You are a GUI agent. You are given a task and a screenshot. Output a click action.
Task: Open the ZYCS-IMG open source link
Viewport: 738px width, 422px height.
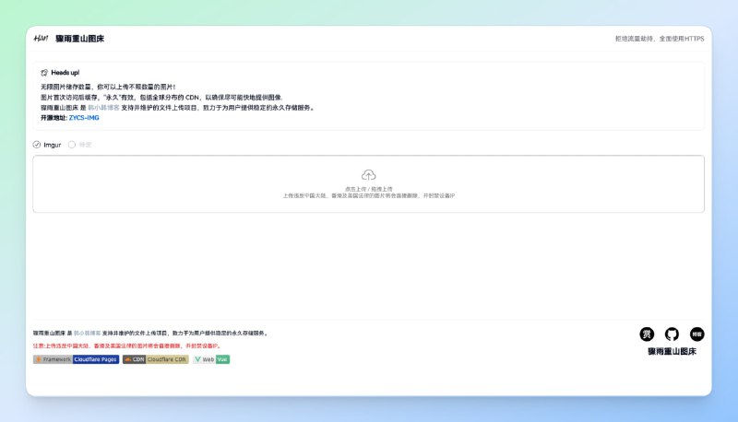84,118
